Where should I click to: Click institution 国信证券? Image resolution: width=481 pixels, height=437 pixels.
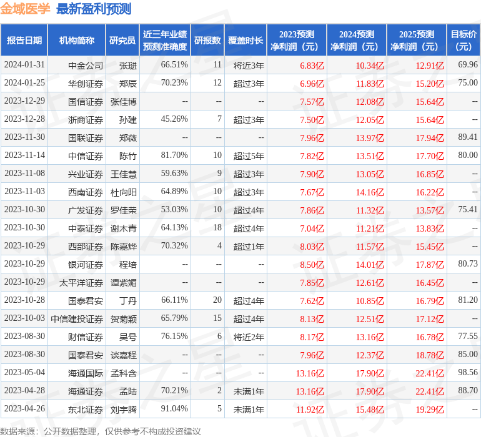coord(86,102)
